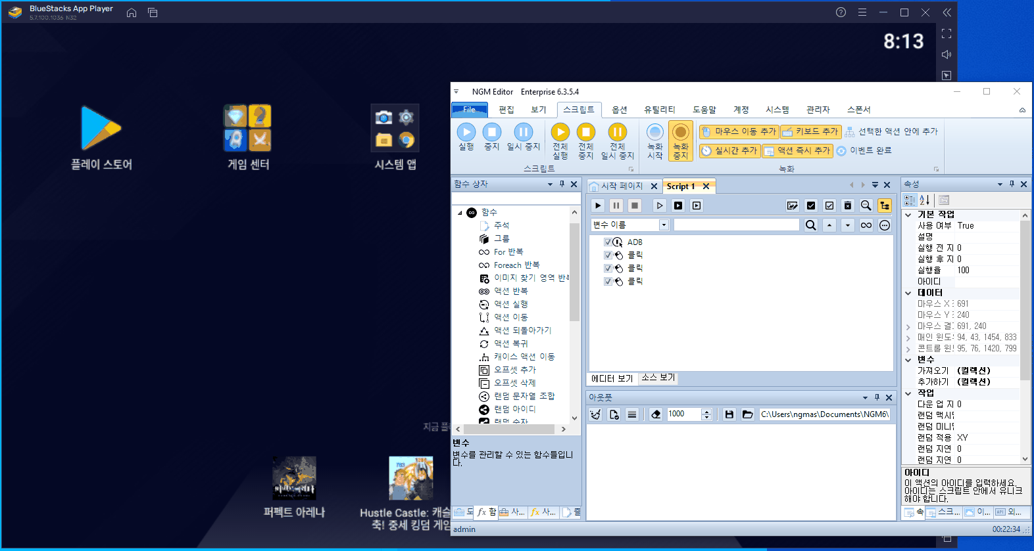Click 전체 일시 중지 orange pause button

[x=617, y=141]
